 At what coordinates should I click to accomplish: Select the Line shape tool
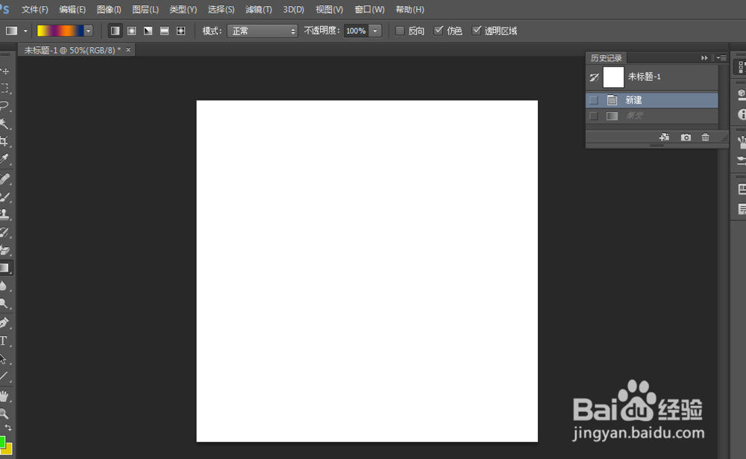(4, 376)
